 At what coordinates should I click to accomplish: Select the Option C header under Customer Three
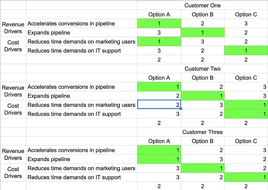(246, 141)
